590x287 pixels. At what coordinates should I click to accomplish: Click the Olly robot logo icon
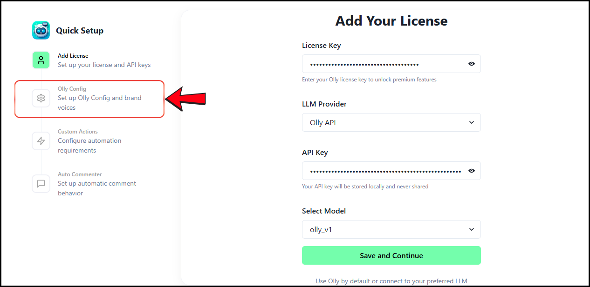(41, 30)
